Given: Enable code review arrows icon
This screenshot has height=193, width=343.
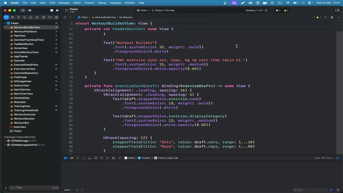Looking at the screenshot, I should coord(326,17).
